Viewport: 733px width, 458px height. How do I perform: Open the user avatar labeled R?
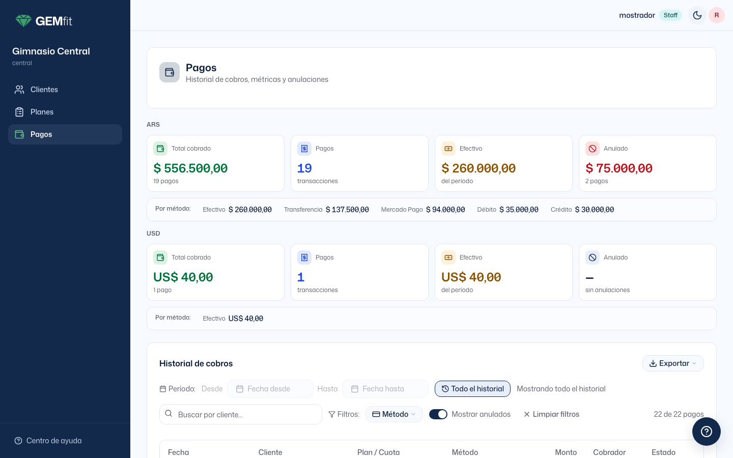[x=717, y=15]
